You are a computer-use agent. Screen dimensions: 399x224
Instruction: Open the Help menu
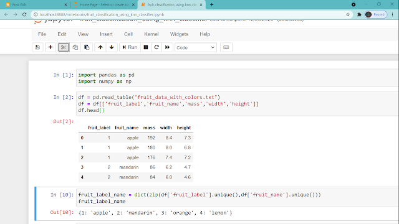click(205, 34)
